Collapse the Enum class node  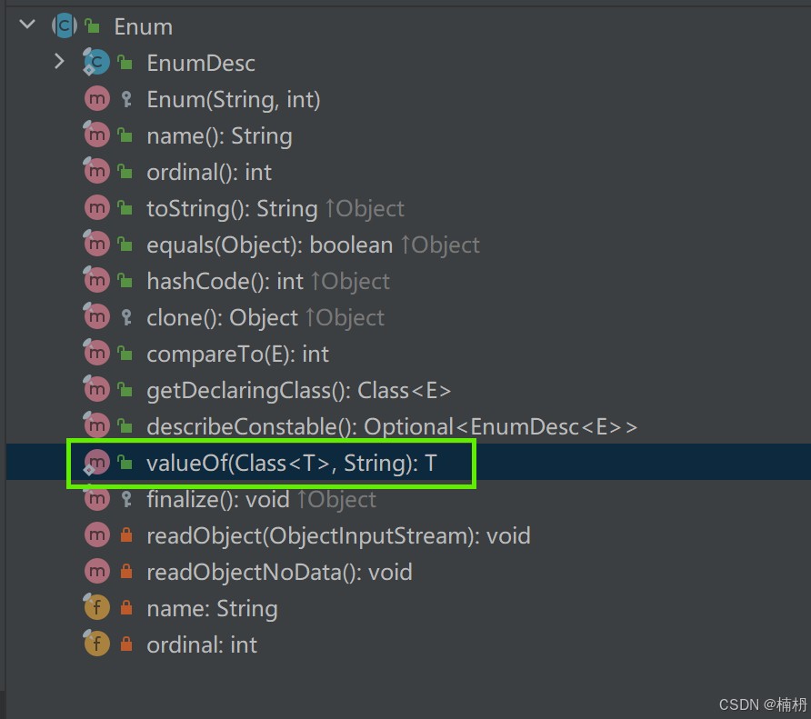(26, 26)
